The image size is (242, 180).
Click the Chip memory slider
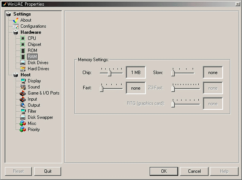coord(109,73)
